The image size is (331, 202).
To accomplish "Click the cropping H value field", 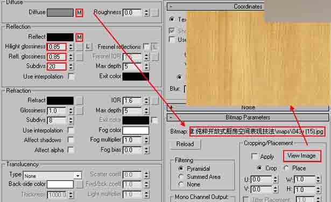I will (305, 189).
